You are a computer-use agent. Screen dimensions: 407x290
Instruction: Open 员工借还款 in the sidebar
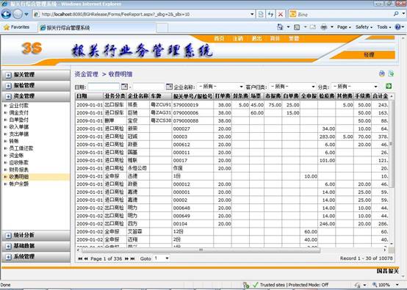click(21, 148)
